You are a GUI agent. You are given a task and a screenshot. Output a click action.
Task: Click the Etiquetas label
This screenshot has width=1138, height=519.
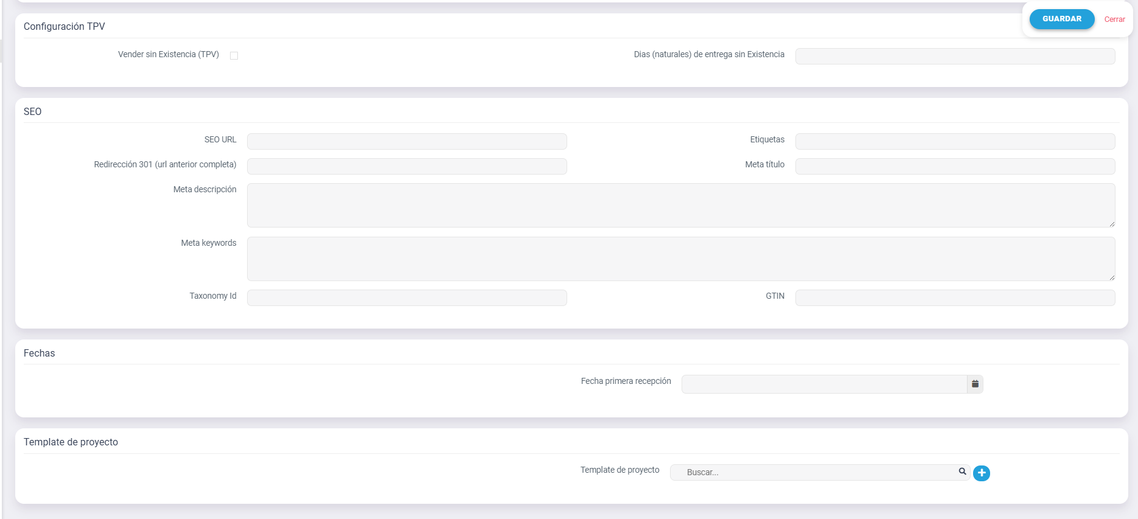click(x=767, y=139)
